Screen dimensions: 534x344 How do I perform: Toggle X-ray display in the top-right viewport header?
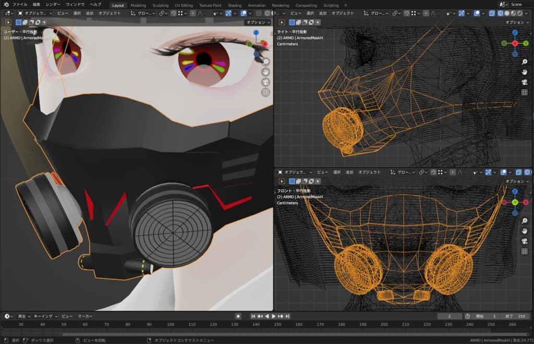point(493,13)
